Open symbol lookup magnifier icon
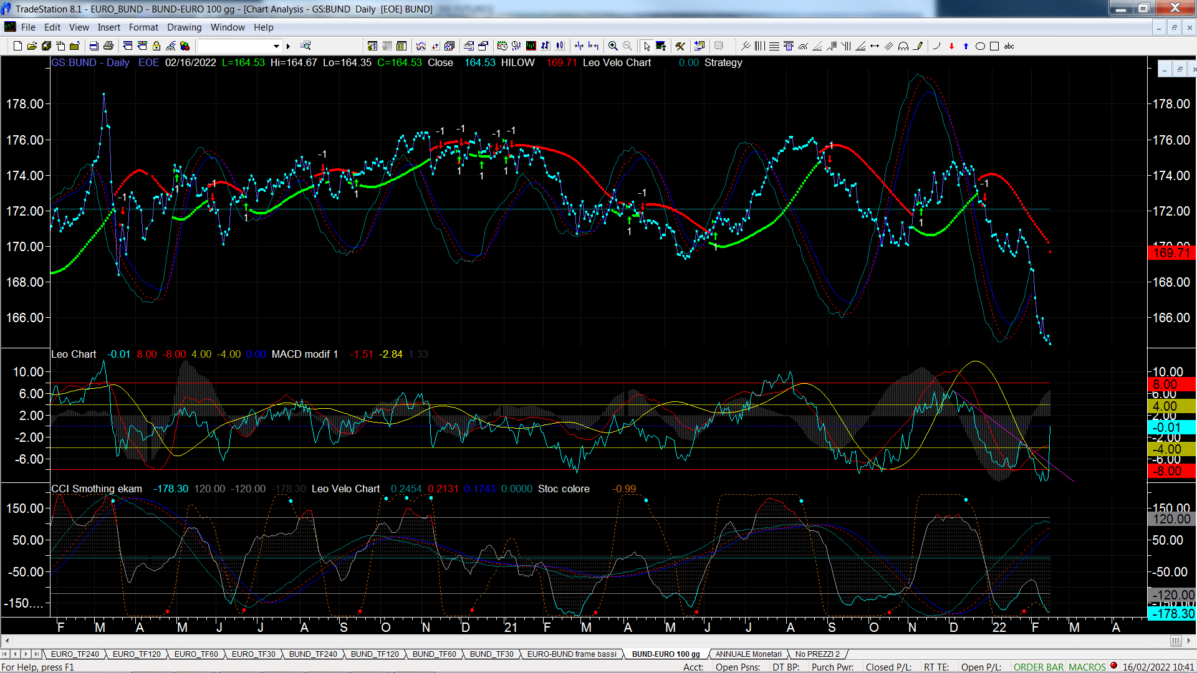The width and height of the screenshot is (1197, 673). click(305, 45)
